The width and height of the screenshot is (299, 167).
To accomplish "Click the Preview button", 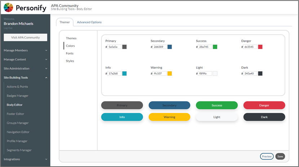I will click(x=267, y=157).
